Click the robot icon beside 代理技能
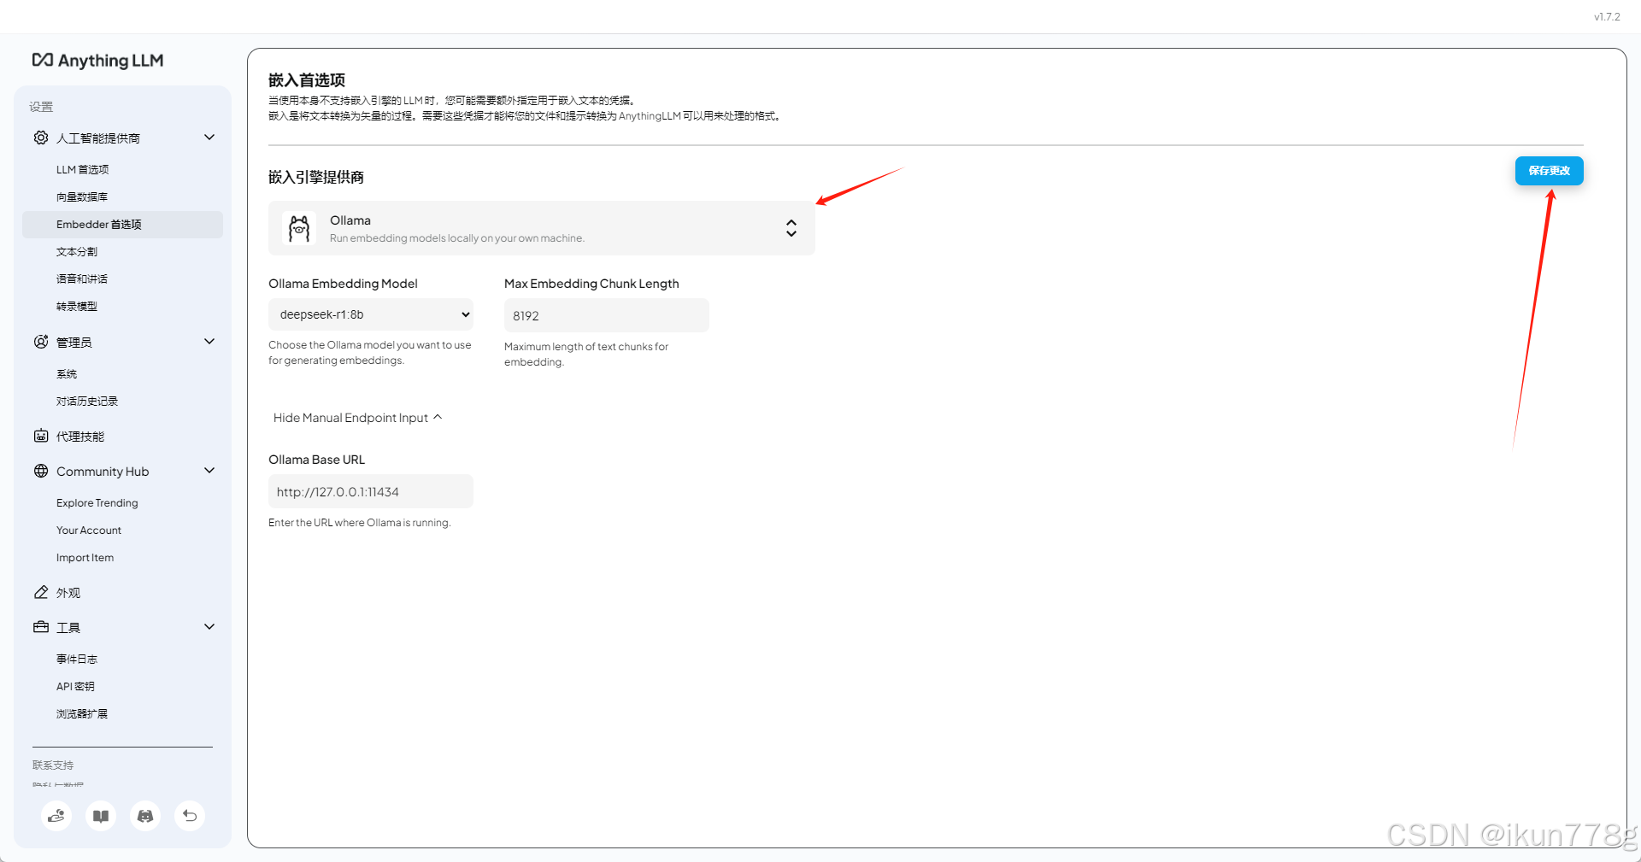 (x=41, y=436)
